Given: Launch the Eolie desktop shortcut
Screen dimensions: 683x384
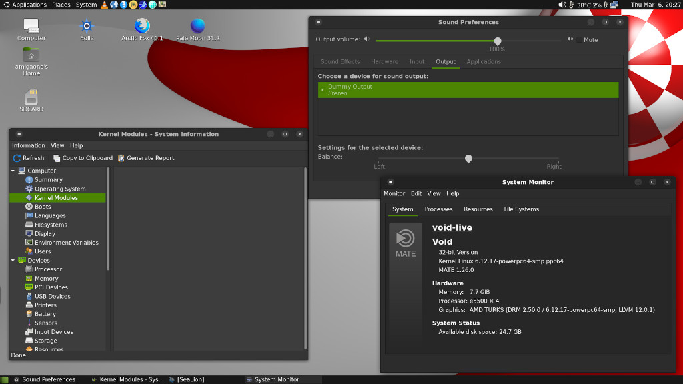Looking at the screenshot, I should [87, 29].
